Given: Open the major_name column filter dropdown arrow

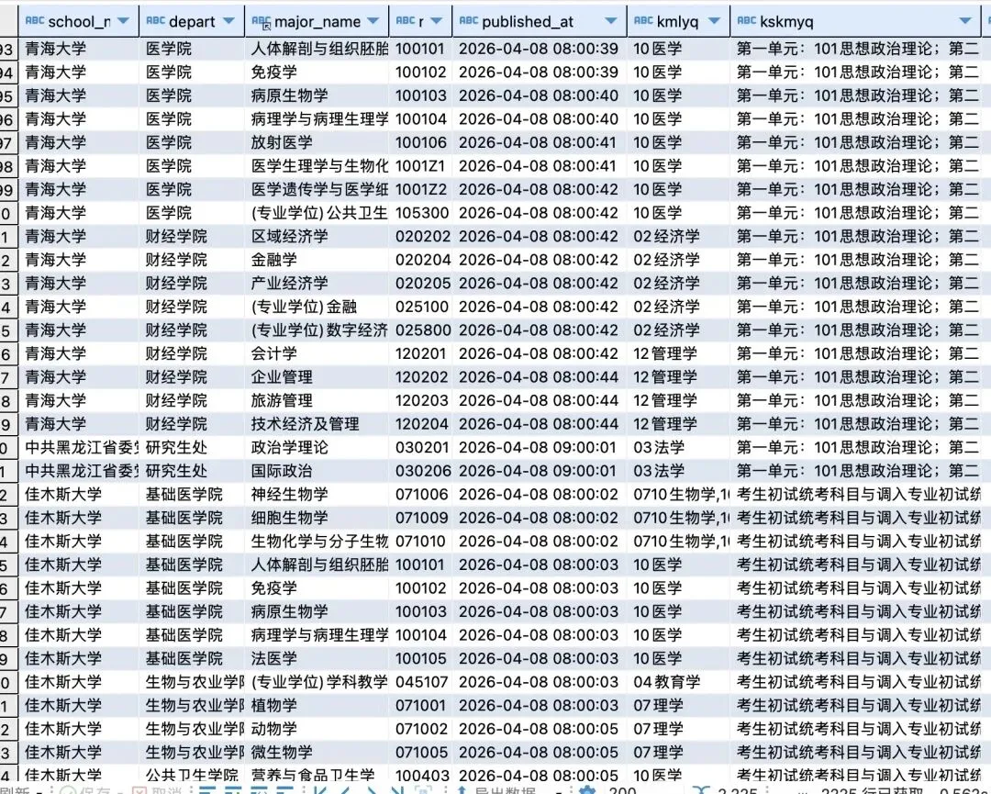Looking at the screenshot, I should (373, 21).
